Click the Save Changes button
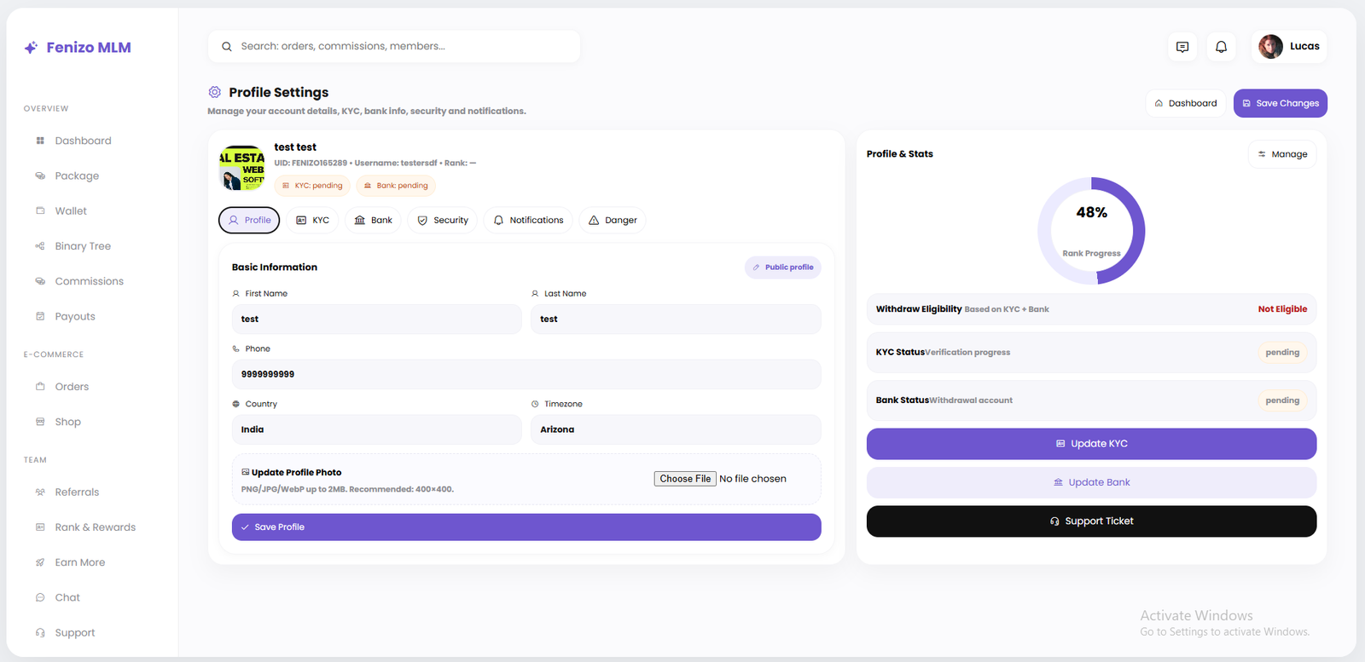Image resolution: width=1365 pixels, height=662 pixels. coord(1280,103)
